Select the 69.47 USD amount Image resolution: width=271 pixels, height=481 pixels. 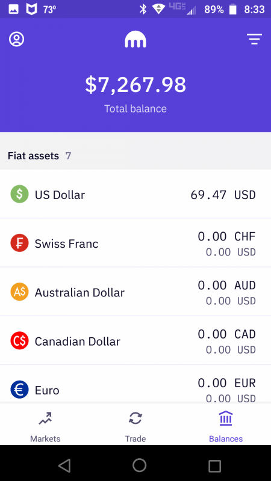pyautogui.click(x=223, y=195)
